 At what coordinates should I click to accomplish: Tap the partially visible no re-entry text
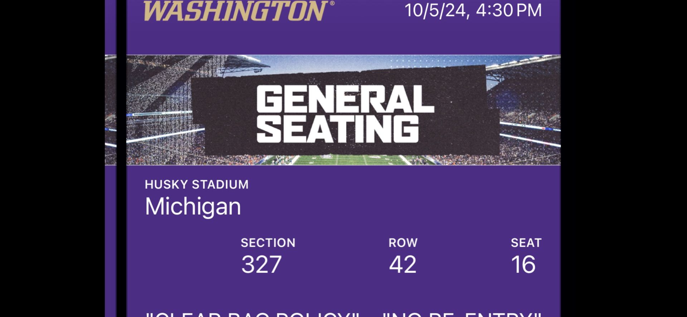(x=462, y=314)
